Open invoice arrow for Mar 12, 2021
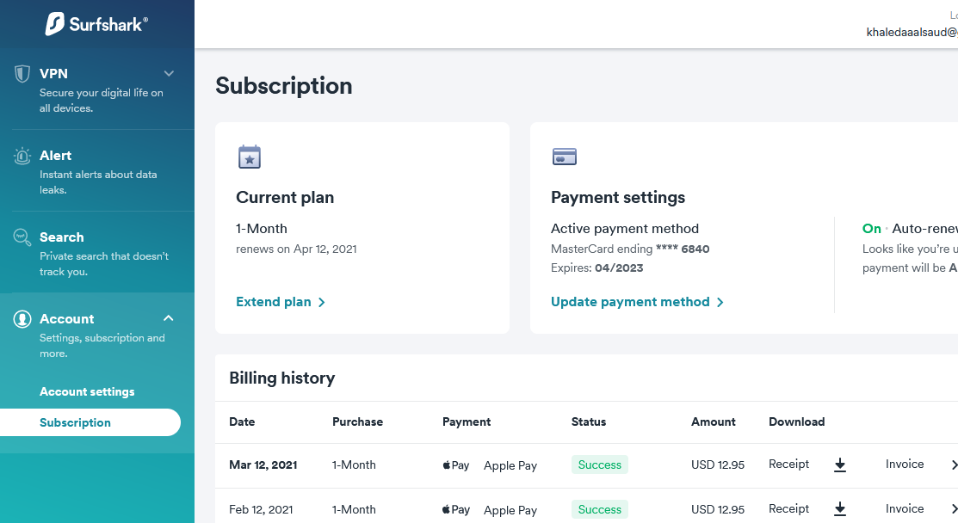The image size is (958, 523). tap(954, 465)
